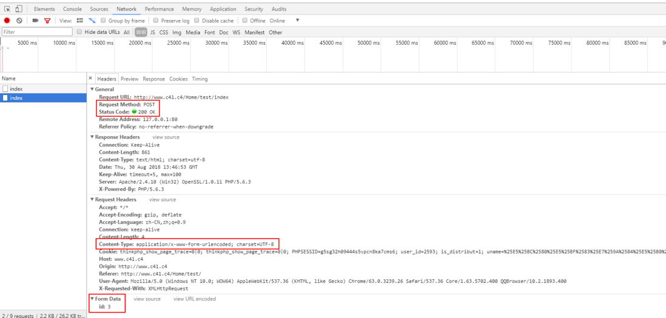Viewport: 666px width, 318px height.
Task: Click the 127.0.0.1:80 remote address
Action: pos(160,119)
